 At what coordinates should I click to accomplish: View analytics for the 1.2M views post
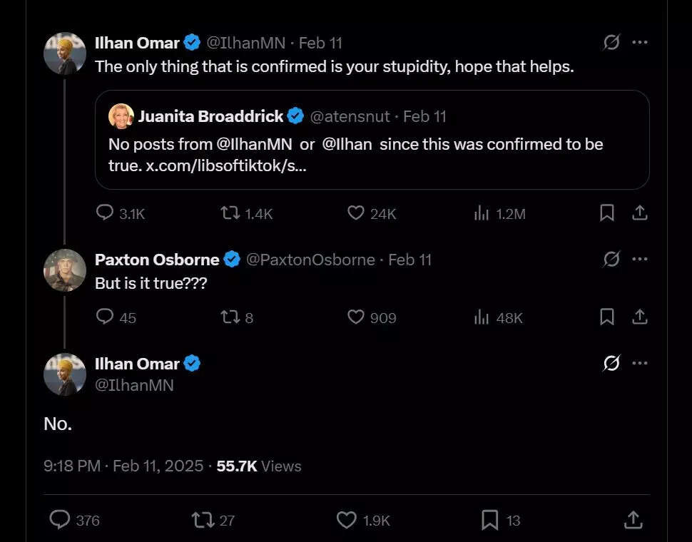click(482, 213)
